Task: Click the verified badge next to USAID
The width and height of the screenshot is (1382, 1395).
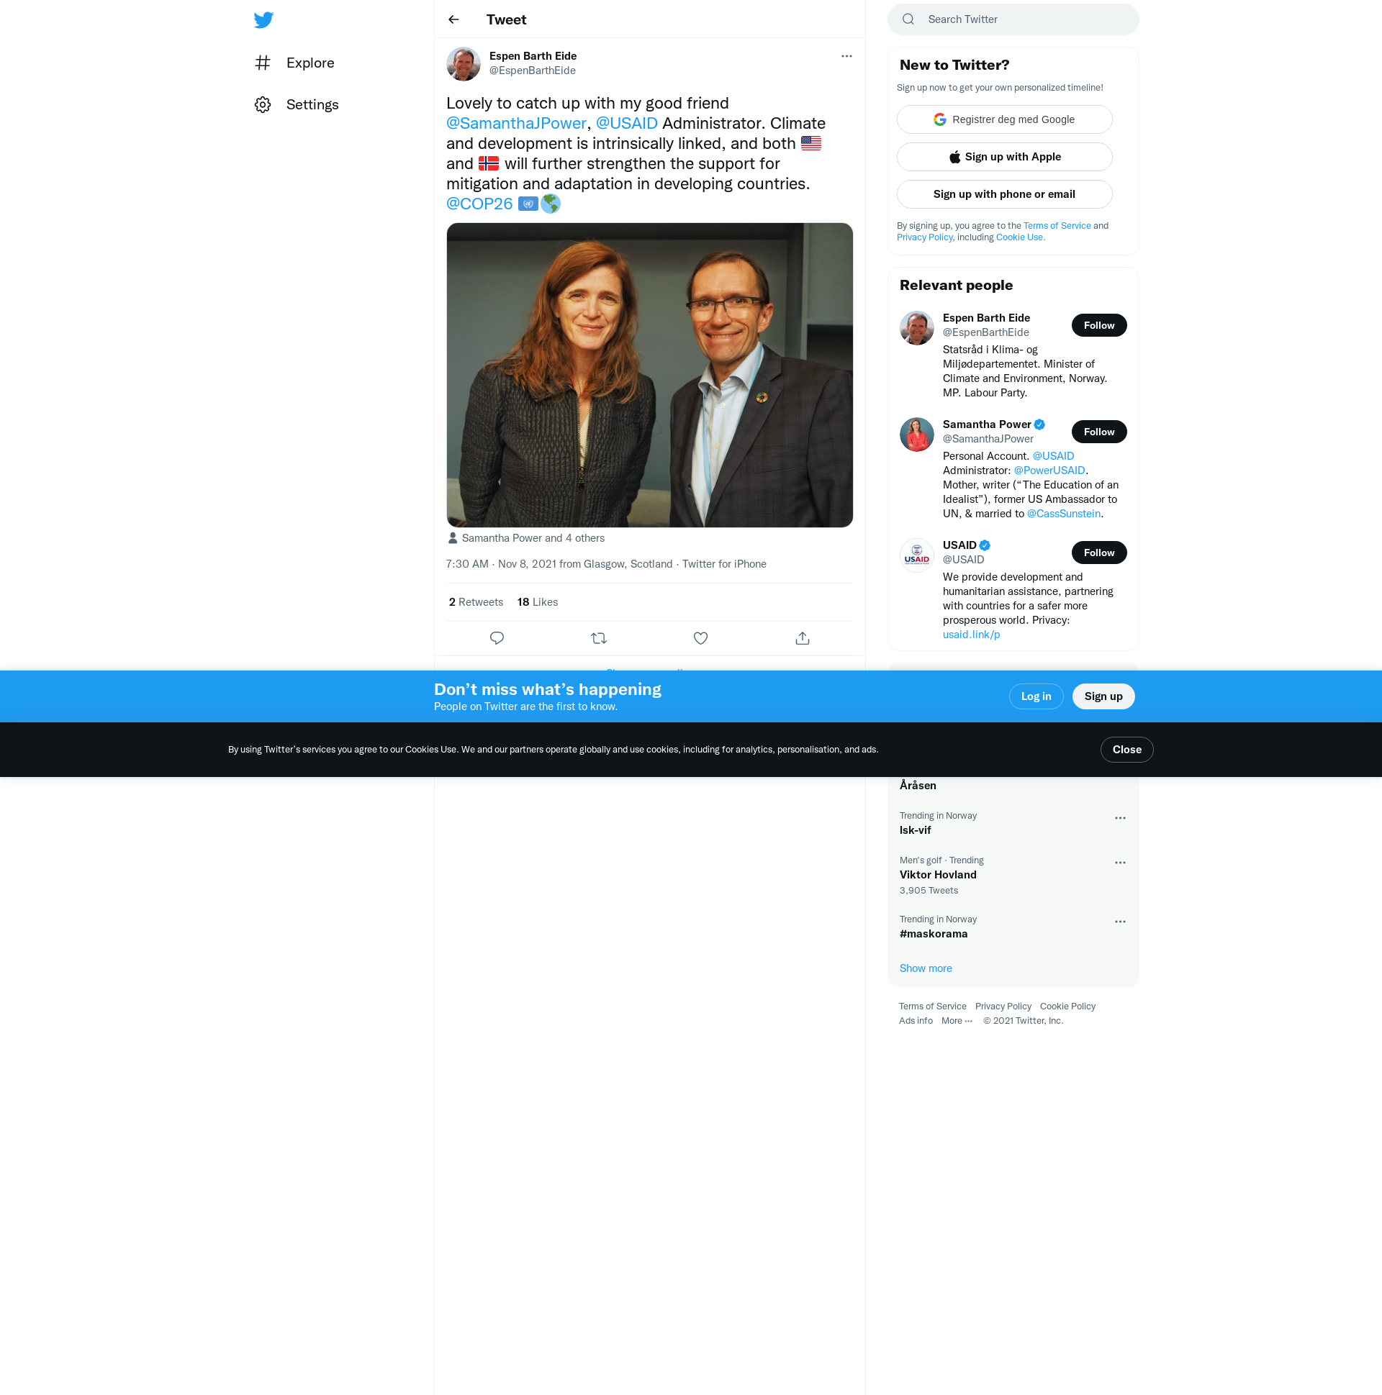Action: (985, 546)
